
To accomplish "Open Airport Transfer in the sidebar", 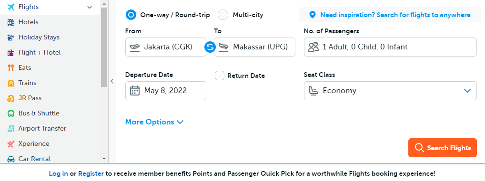I will point(42,129).
